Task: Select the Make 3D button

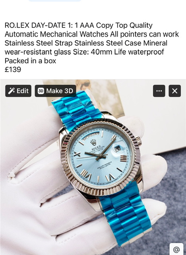Action: (x=55, y=91)
